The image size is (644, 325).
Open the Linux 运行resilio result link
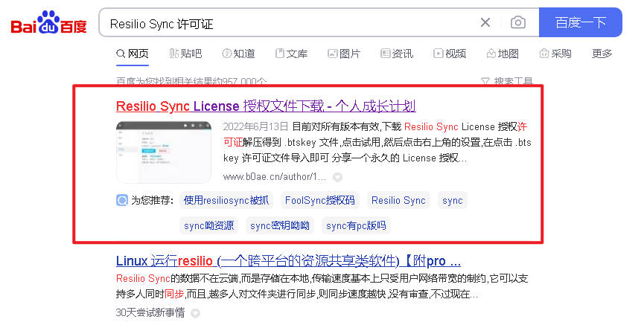coord(288,261)
